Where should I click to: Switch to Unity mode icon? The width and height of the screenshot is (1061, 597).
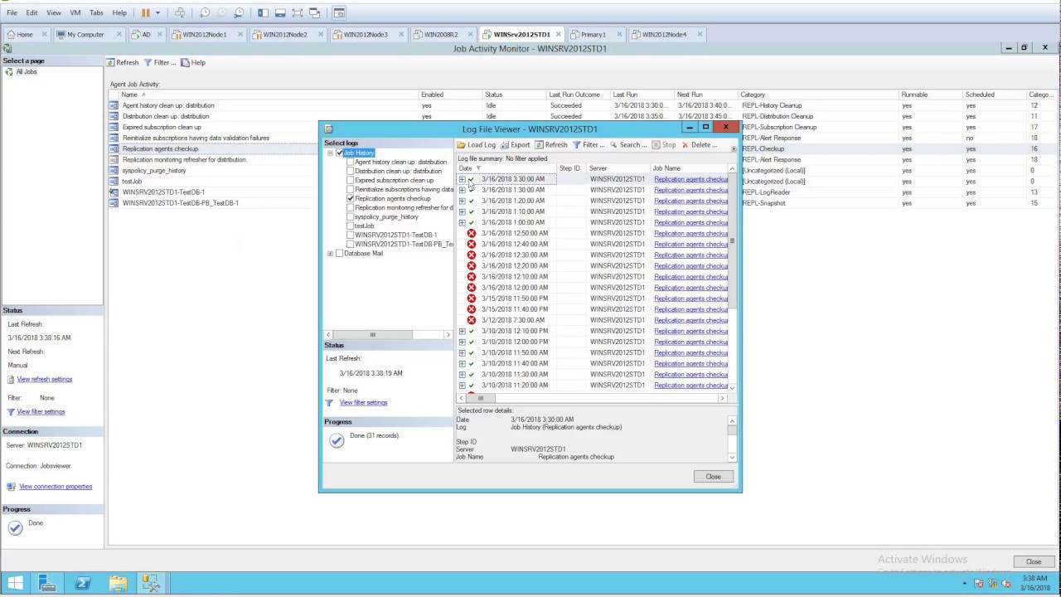tap(315, 12)
